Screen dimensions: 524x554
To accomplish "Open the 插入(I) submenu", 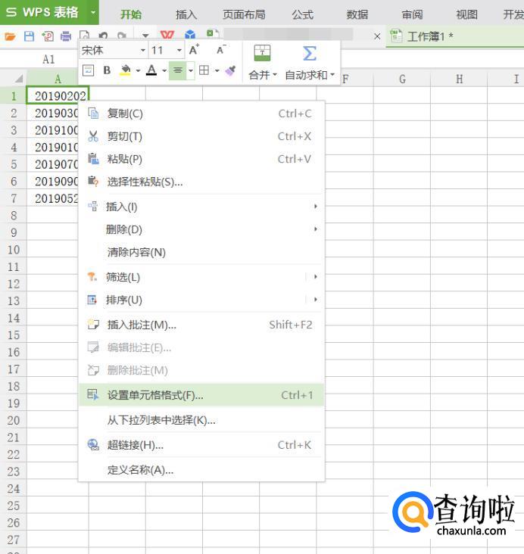I will coord(201,207).
